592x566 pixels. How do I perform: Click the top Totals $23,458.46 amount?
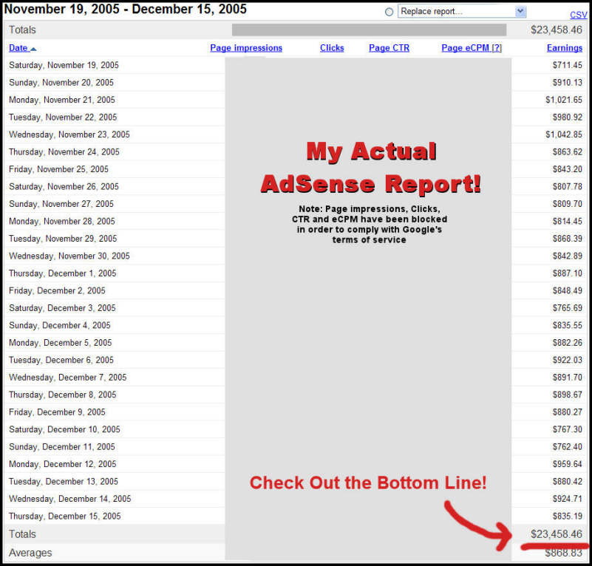[x=556, y=30]
